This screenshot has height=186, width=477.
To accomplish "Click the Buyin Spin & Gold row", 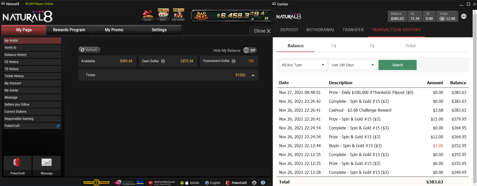I will (x=373, y=146).
